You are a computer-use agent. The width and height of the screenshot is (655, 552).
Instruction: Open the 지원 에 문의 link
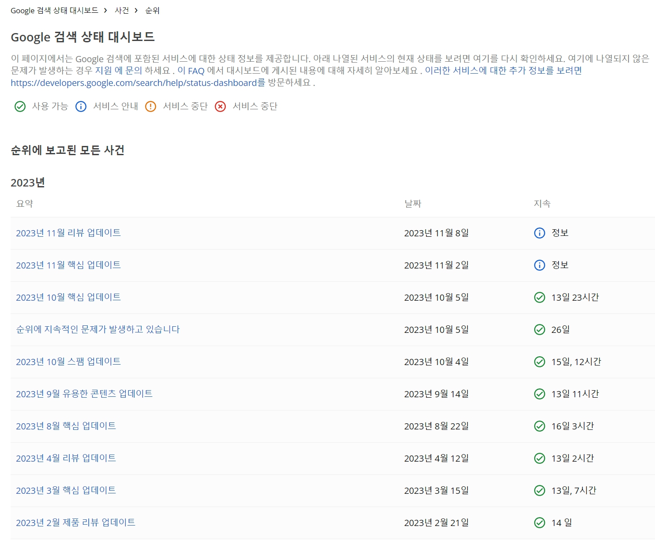coord(119,71)
